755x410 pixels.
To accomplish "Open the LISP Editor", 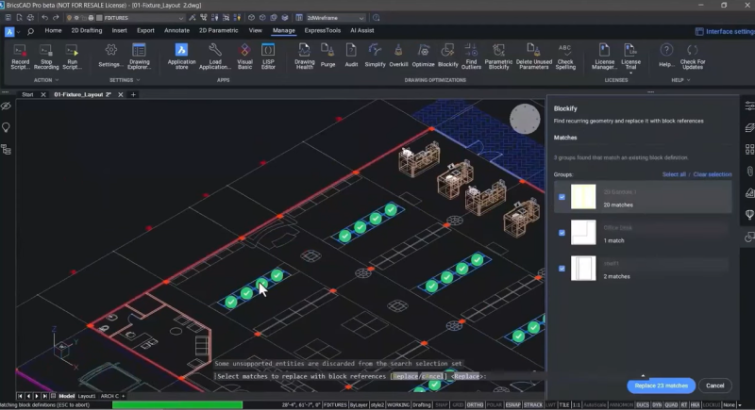I will pyautogui.click(x=269, y=51).
